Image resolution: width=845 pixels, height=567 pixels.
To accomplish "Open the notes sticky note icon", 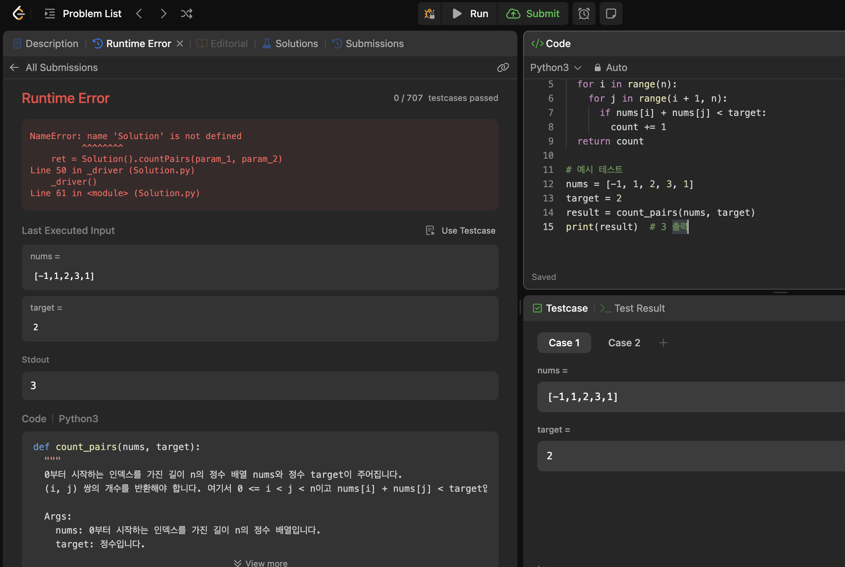I will (611, 14).
